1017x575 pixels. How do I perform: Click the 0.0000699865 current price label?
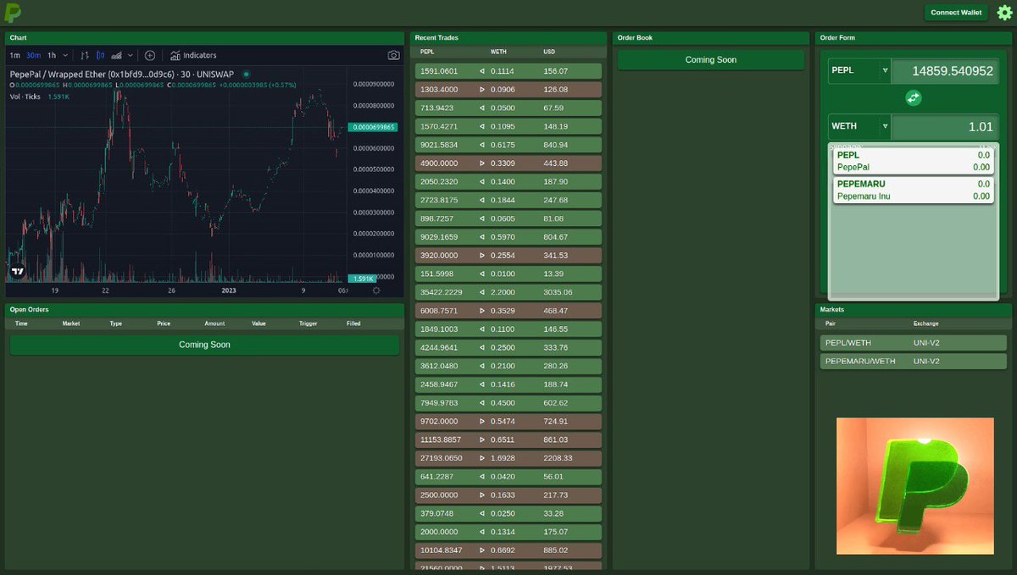click(372, 127)
